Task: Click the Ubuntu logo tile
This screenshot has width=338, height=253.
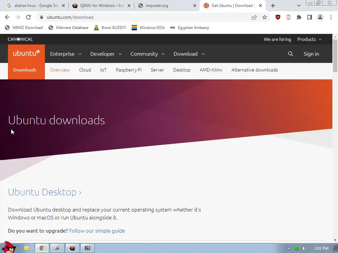Action: (x=26, y=54)
